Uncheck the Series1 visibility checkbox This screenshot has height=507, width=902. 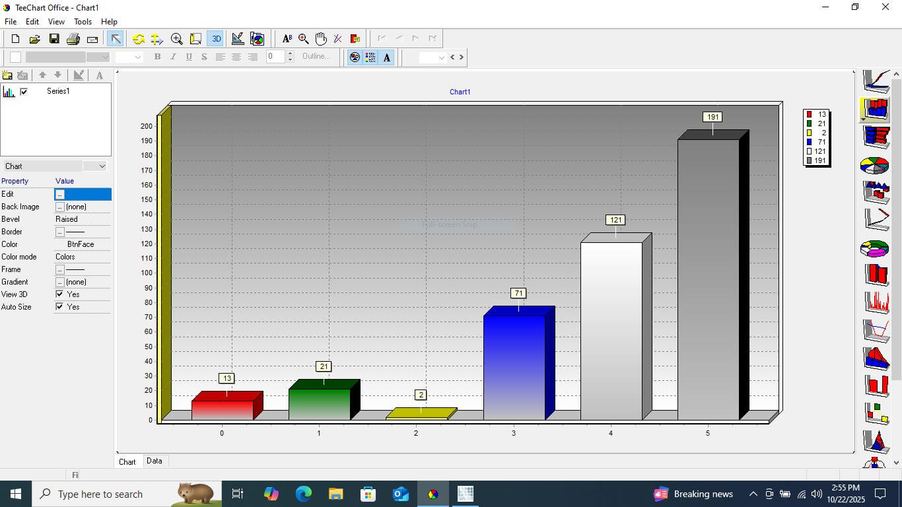pyautogui.click(x=24, y=92)
